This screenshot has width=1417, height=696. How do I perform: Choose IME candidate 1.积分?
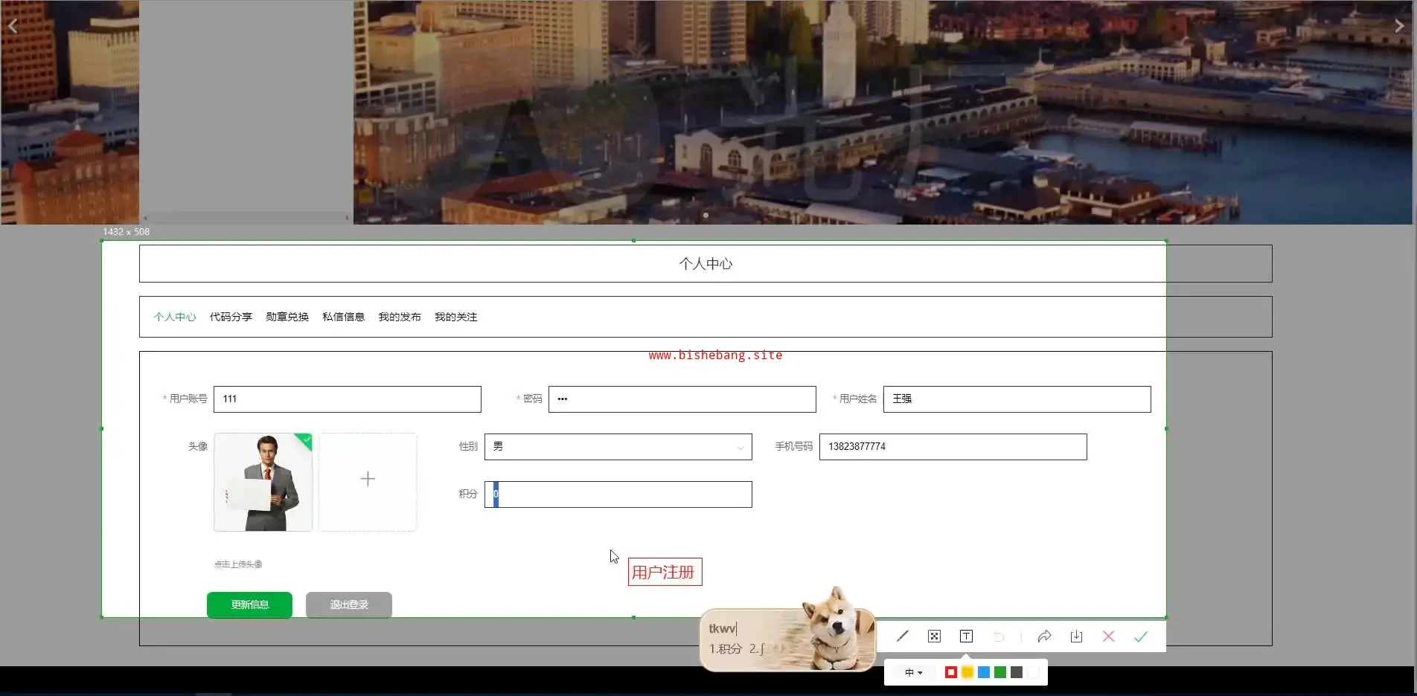pyautogui.click(x=726, y=649)
